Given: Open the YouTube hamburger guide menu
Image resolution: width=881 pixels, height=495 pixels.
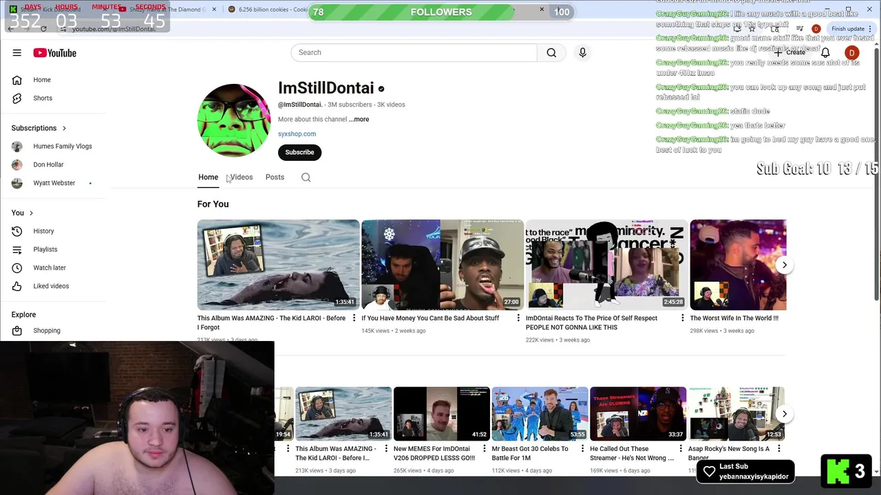Looking at the screenshot, I should click(17, 53).
